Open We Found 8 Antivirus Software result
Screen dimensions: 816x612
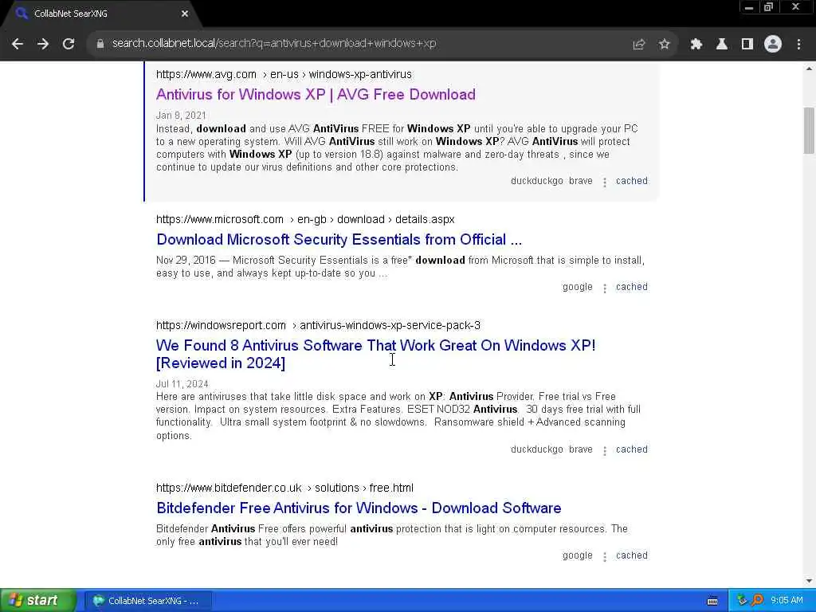tap(376, 354)
